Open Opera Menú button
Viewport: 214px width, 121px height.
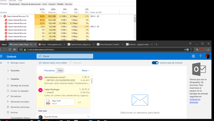pos(3,44)
